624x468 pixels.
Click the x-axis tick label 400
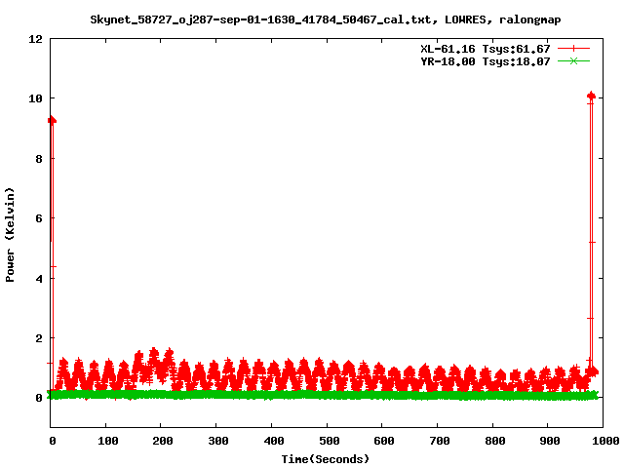[x=273, y=441]
